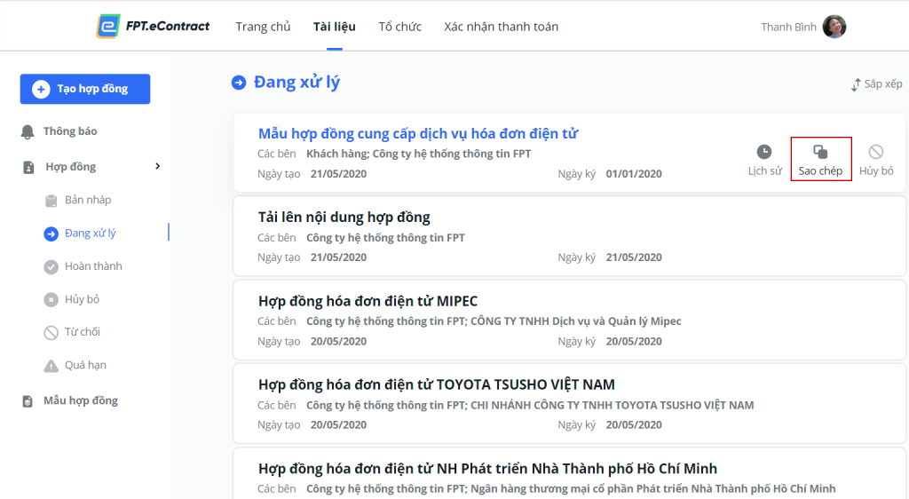Click the plus icon in Tạo hợp đồng
The image size is (909, 499).
coord(41,90)
